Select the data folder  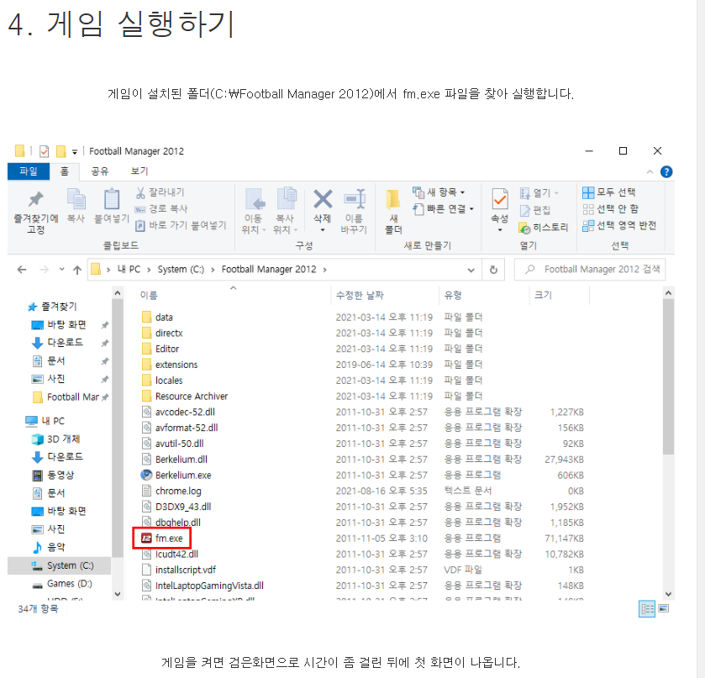[164, 318]
